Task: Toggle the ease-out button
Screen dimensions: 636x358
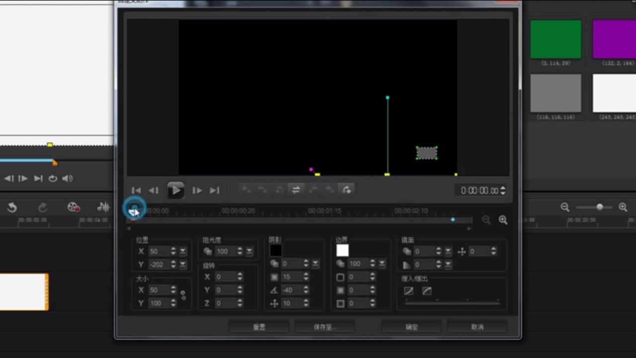Action: tap(427, 291)
